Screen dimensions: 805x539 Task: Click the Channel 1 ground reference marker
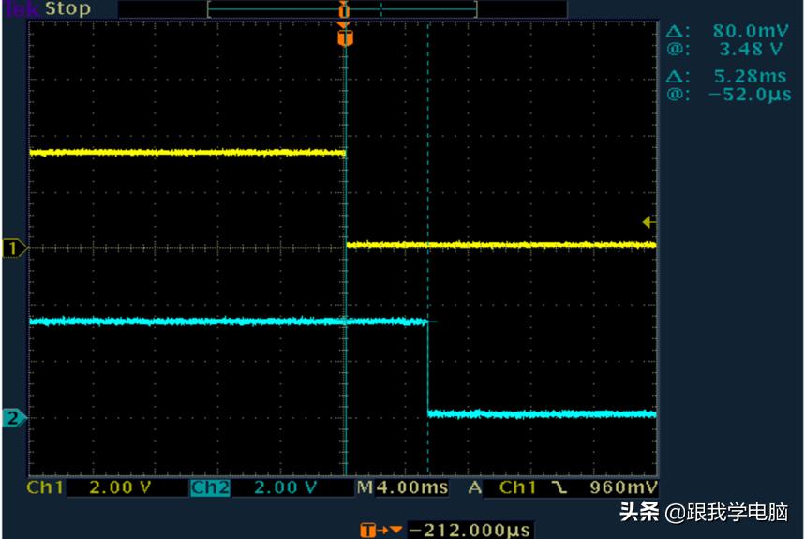click(14, 248)
